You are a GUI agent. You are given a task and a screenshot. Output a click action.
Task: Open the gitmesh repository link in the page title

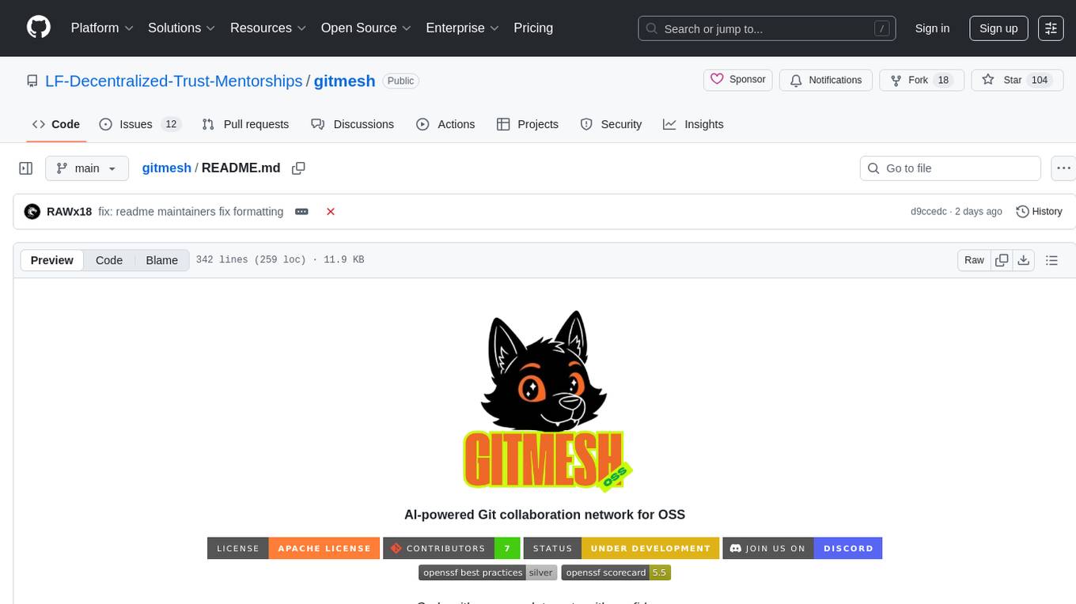[344, 81]
